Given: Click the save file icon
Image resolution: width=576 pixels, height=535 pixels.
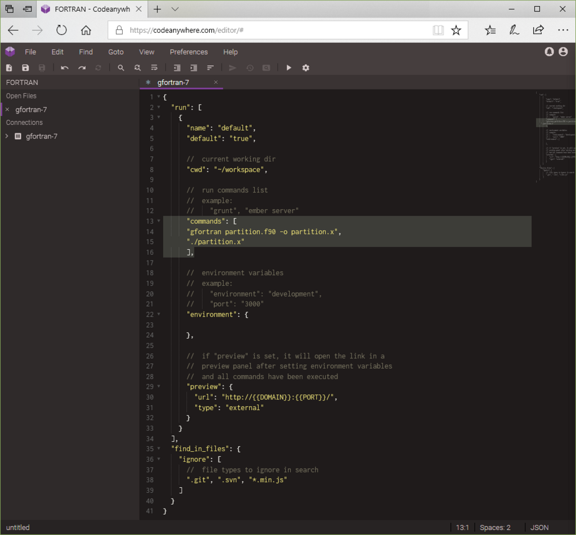Looking at the screenshot, I should coord(25,68).
